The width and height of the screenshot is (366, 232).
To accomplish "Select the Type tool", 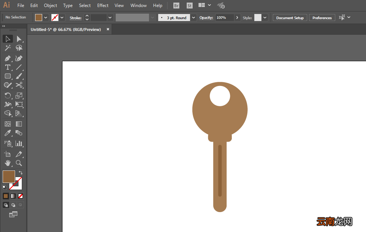I will pyautogui.click(x=8, y=67).
